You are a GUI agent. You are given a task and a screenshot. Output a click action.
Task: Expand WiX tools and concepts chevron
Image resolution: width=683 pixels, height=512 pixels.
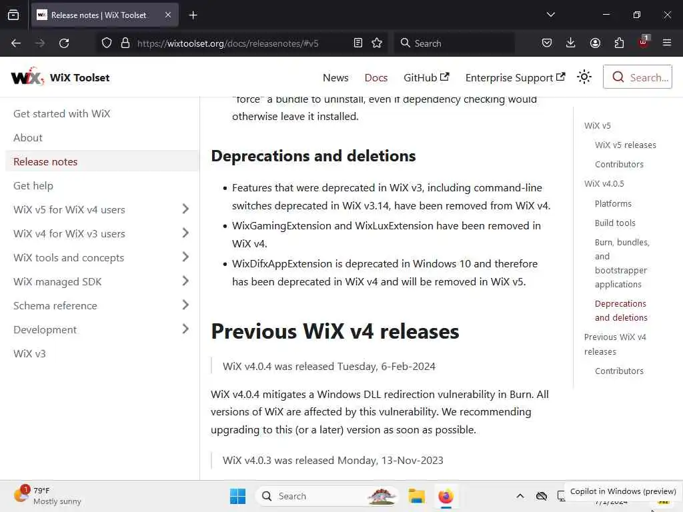tap(185, 257)
